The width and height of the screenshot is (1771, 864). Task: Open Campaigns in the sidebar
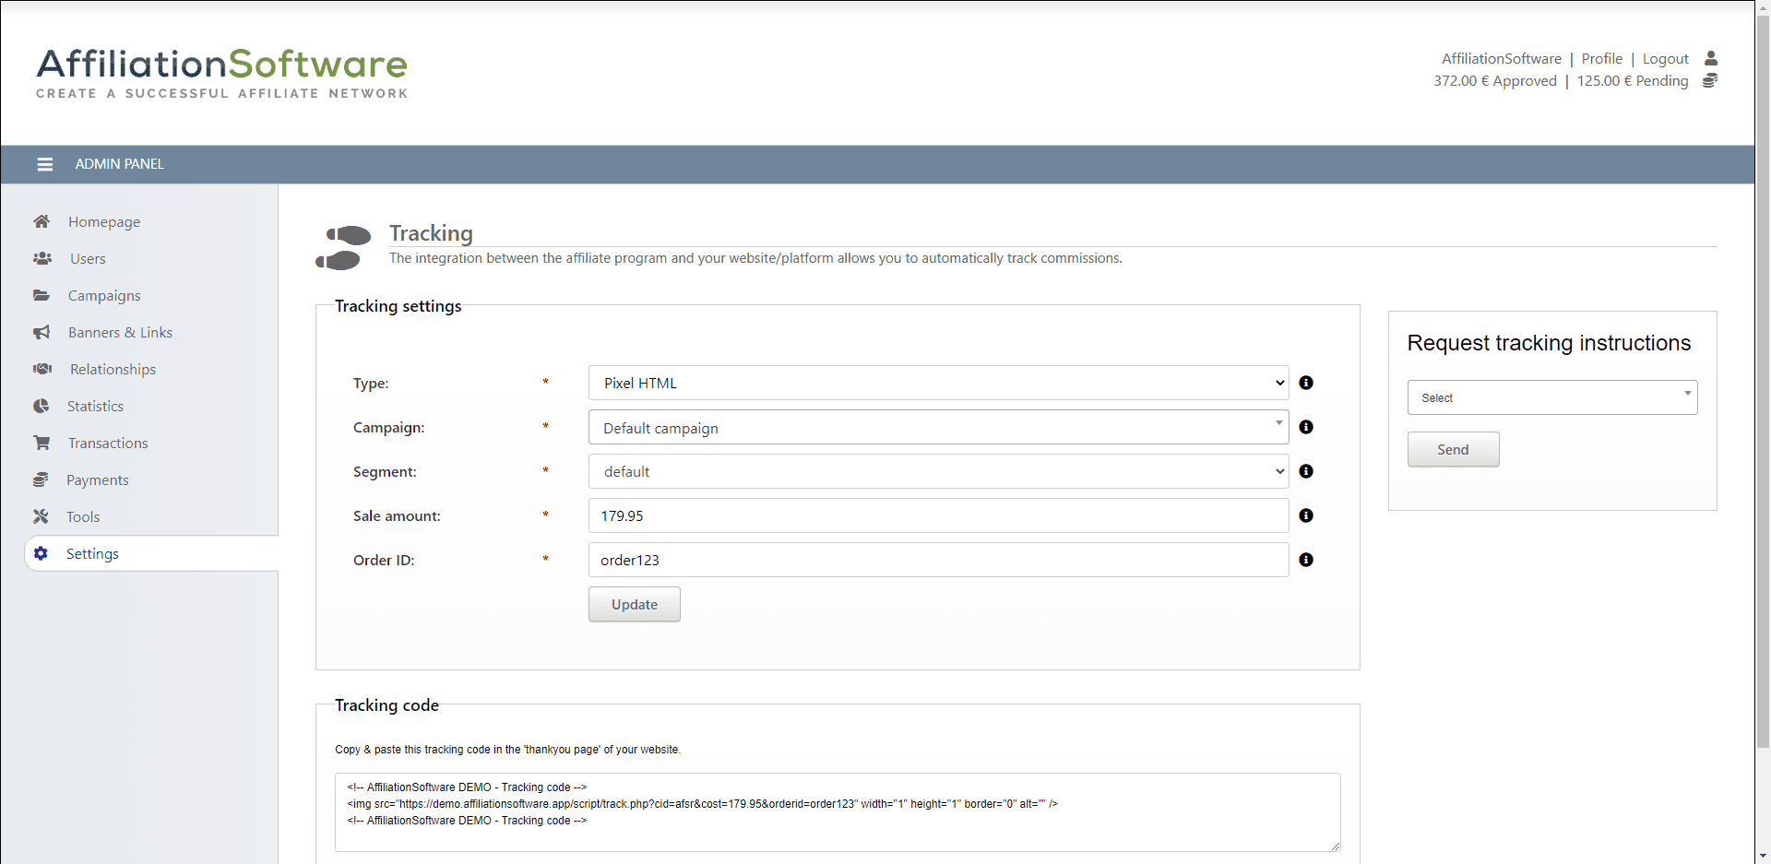[104, 295]
